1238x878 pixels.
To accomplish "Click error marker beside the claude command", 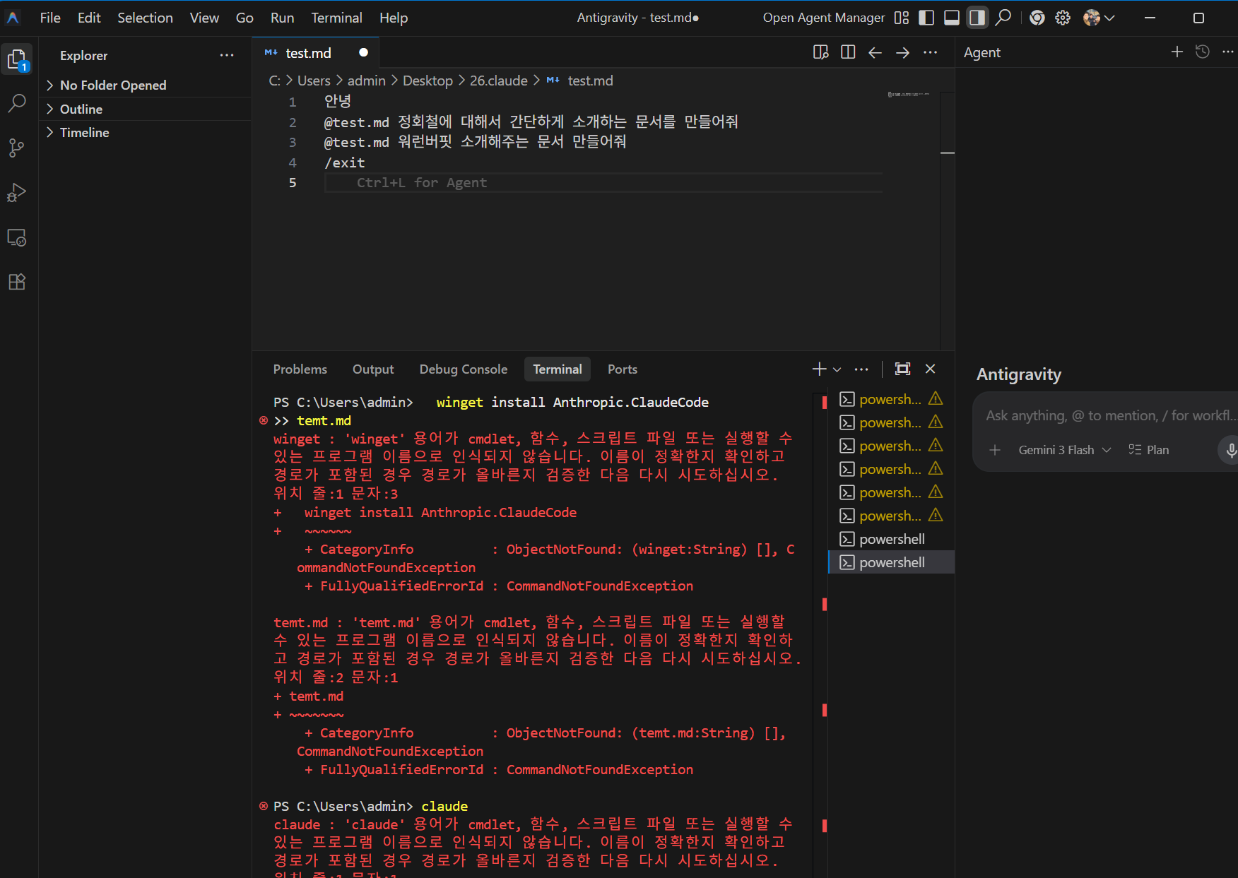I will pyautogui.click(x=264, y=806).
